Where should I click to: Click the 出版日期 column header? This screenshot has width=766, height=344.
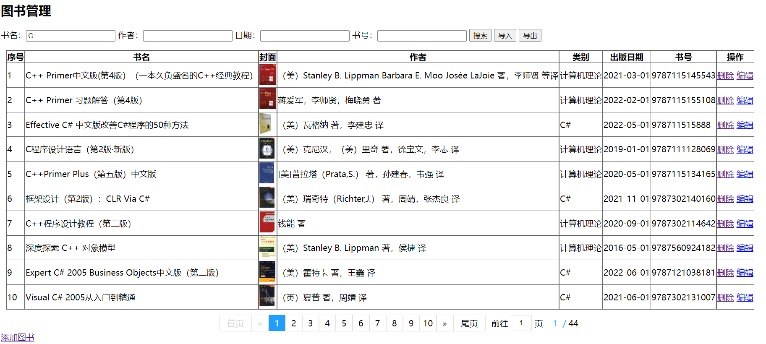627,57
